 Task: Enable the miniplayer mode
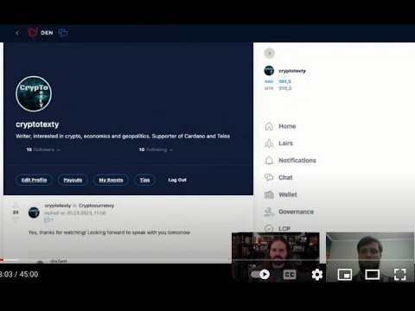pos(345,275)
